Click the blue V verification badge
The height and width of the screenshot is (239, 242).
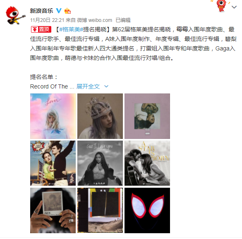[58, 11]
